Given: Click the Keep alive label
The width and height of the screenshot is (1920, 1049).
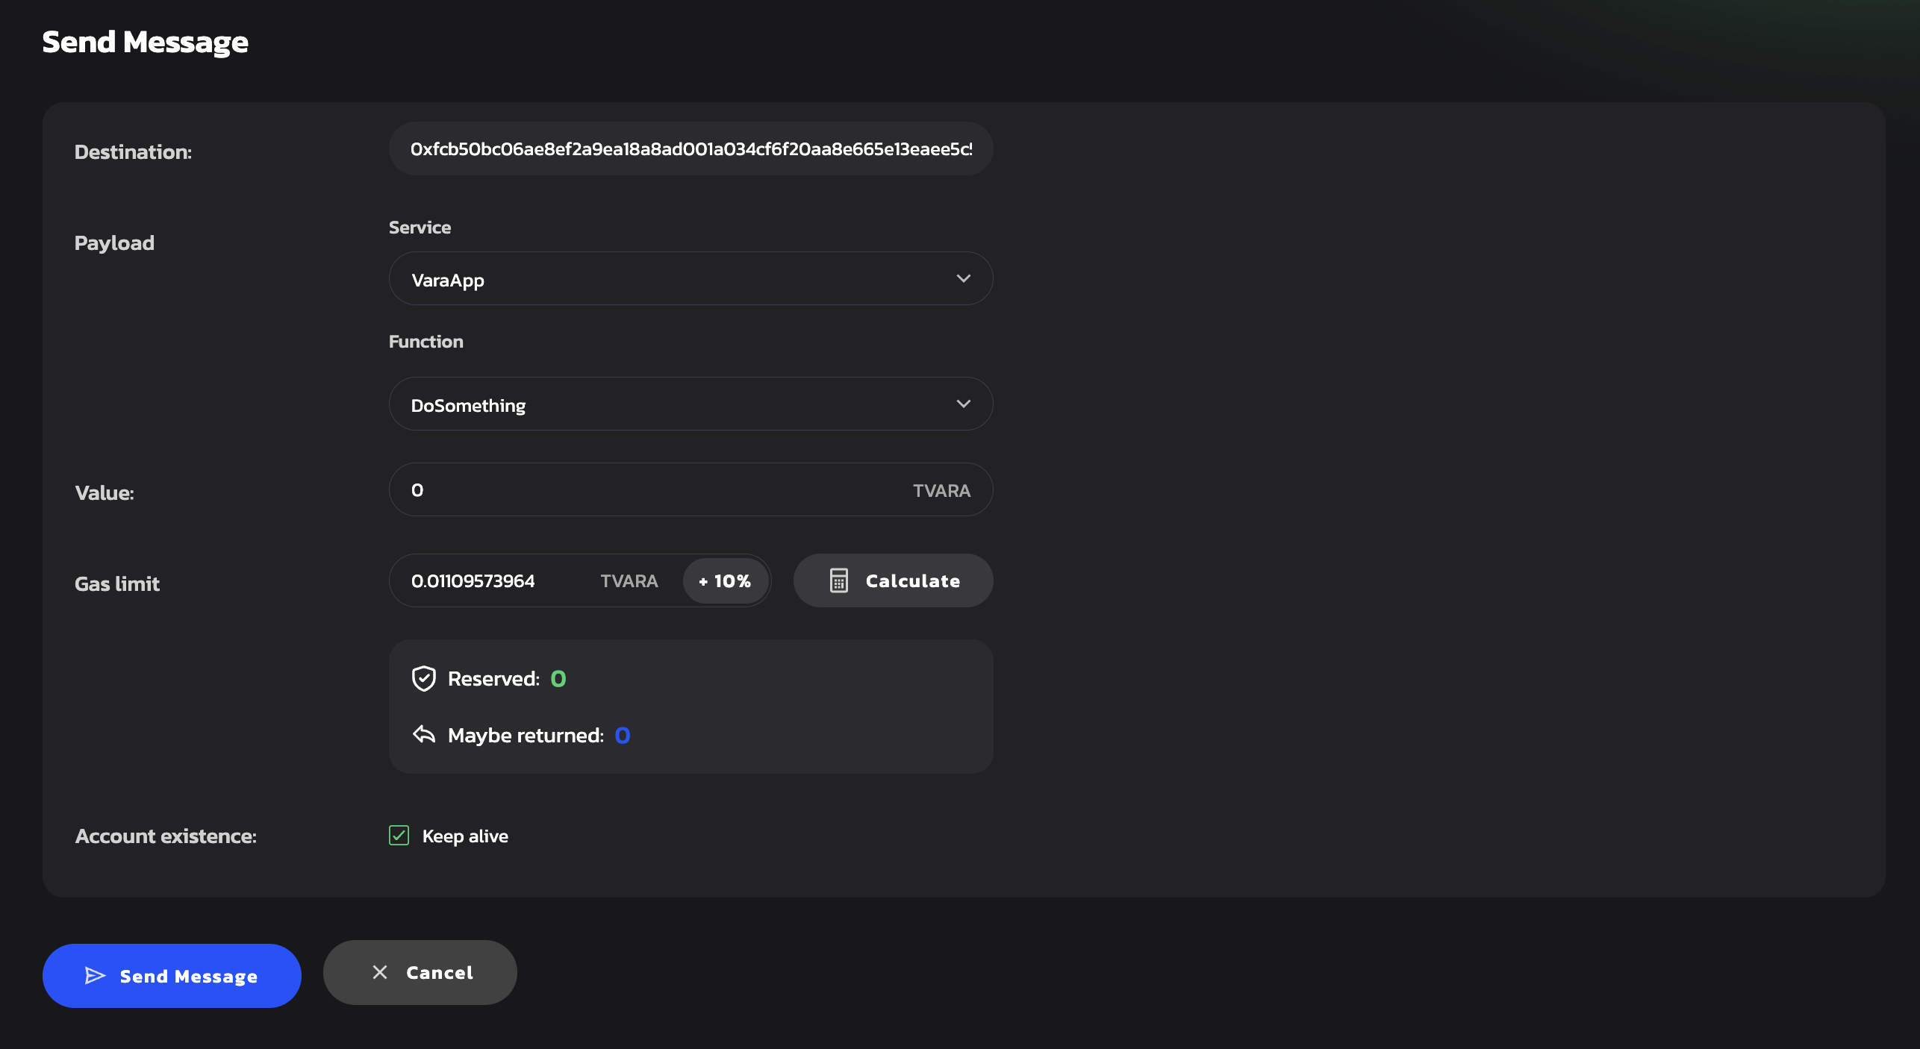Looking at the screenshot, I should [465, 836].
